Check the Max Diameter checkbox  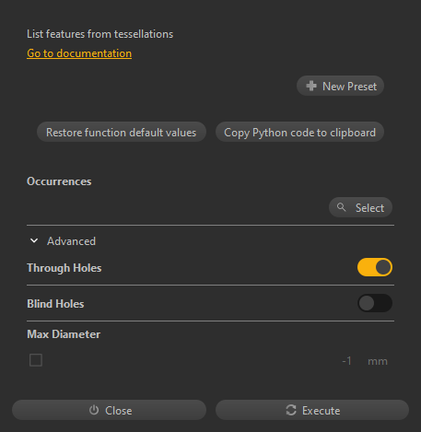tap(36, 360)
